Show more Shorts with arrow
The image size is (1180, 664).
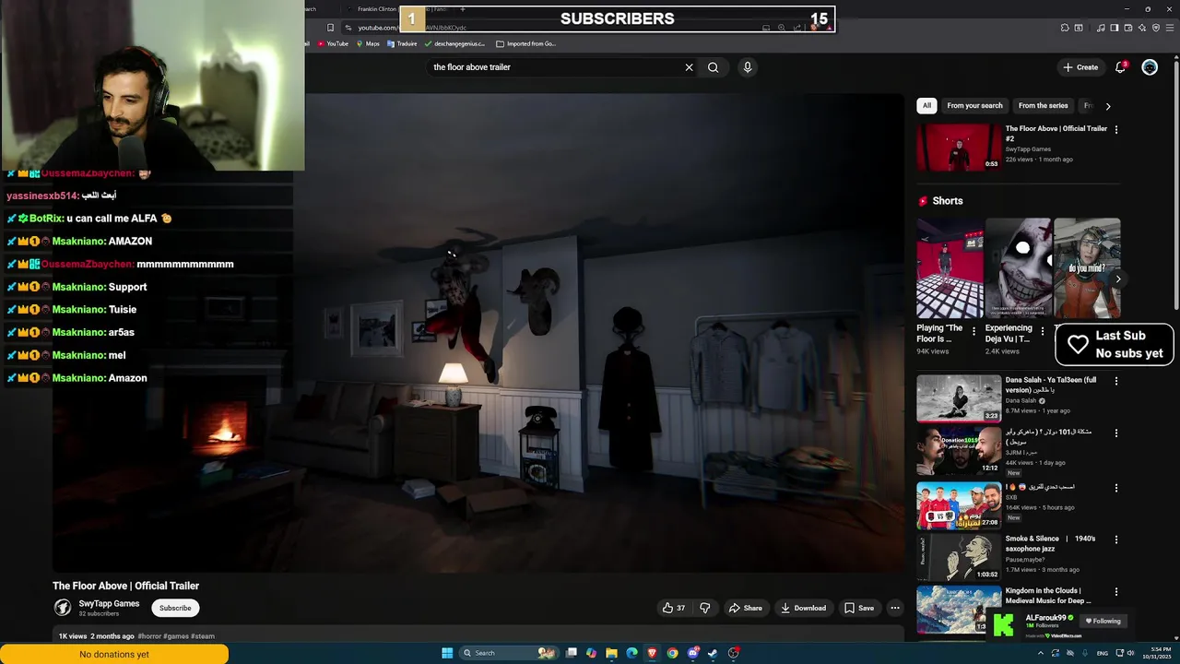coord(1118,279)
